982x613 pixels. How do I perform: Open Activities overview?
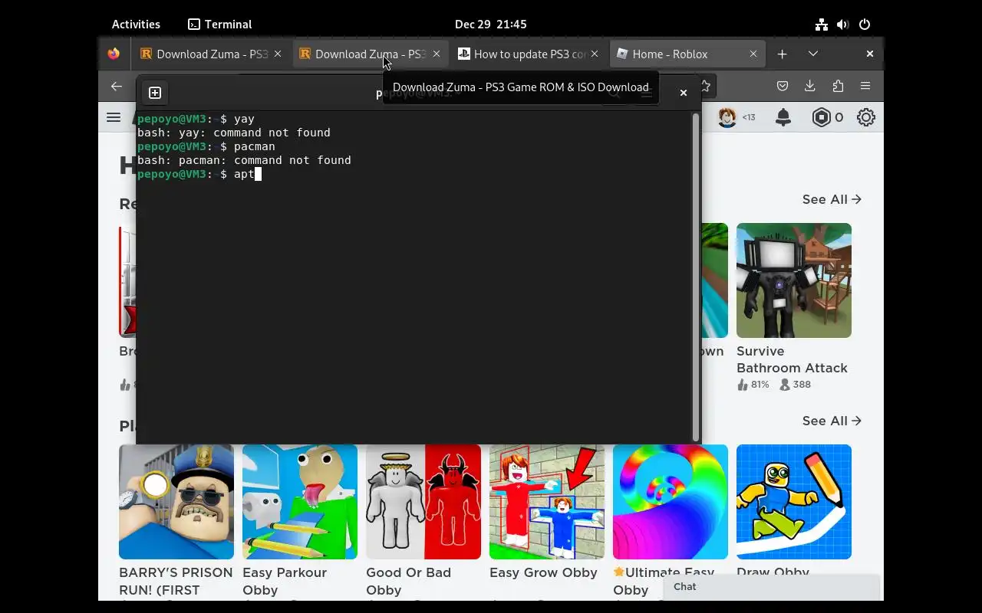(x=136, y=25)
